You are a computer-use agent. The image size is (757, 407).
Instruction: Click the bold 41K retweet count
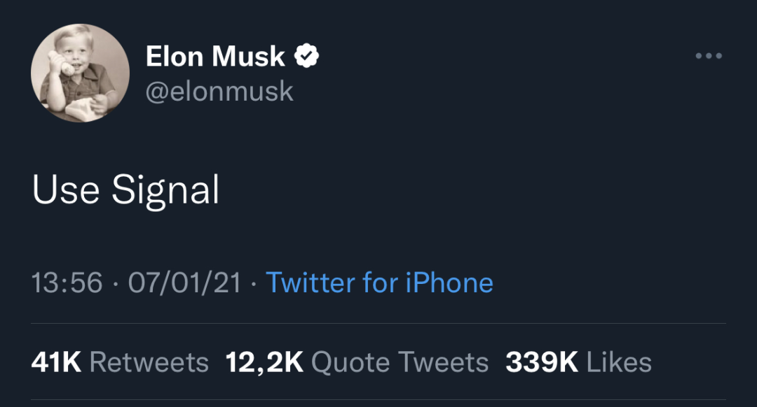pos(57,362)
